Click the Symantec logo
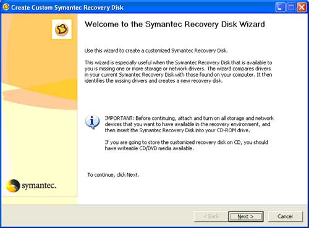309x228 pixels. coord(31,185)
